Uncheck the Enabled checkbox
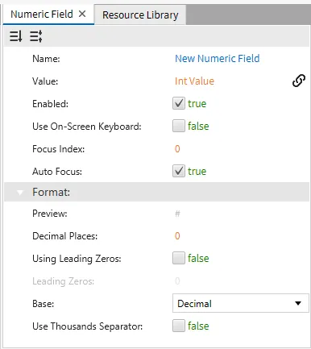The width and height of the screenshot is (311, 349). tap(179, 103)
